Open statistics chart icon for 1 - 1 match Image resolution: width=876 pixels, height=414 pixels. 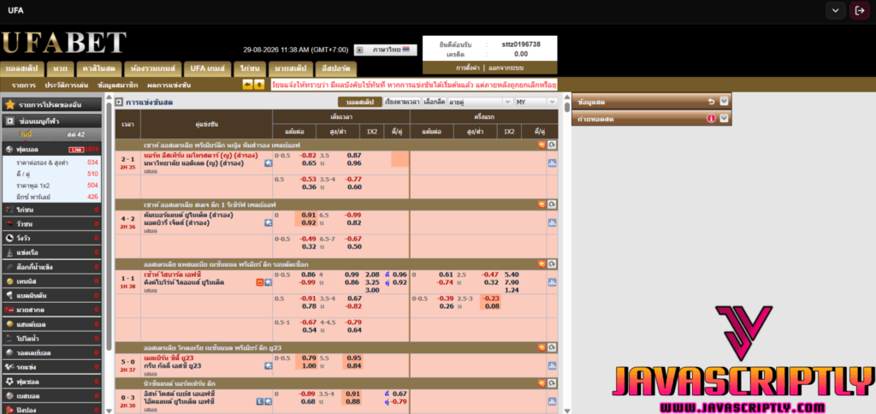coord(552,283)
